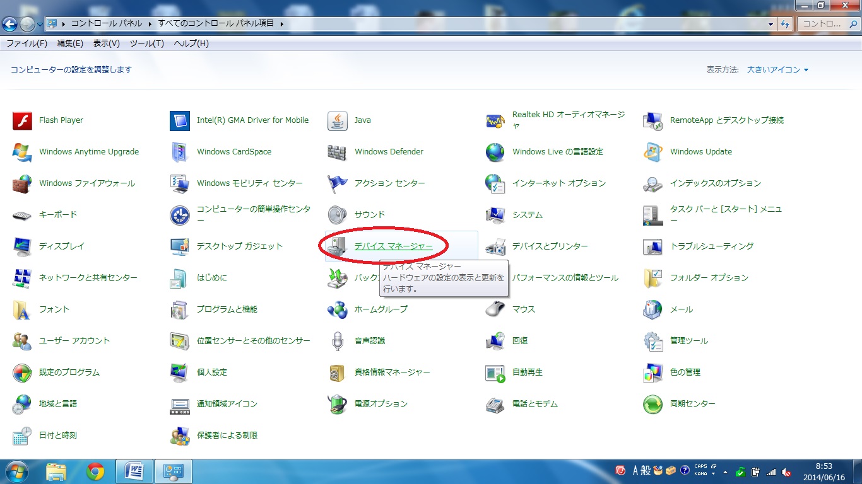862x484 pixels.
Task: Launch Google Chrome from the taskbar
Action: pyautogui.click(x=95, y=471)
